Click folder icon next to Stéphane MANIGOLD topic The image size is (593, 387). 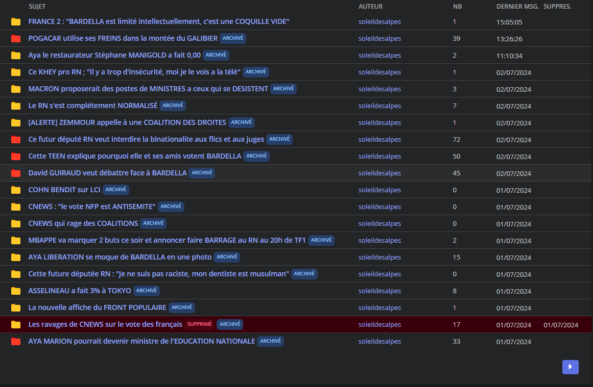[16, 55]
